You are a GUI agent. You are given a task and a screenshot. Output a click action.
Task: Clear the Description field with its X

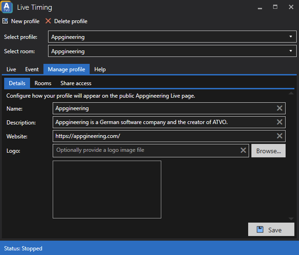point(279,122)
